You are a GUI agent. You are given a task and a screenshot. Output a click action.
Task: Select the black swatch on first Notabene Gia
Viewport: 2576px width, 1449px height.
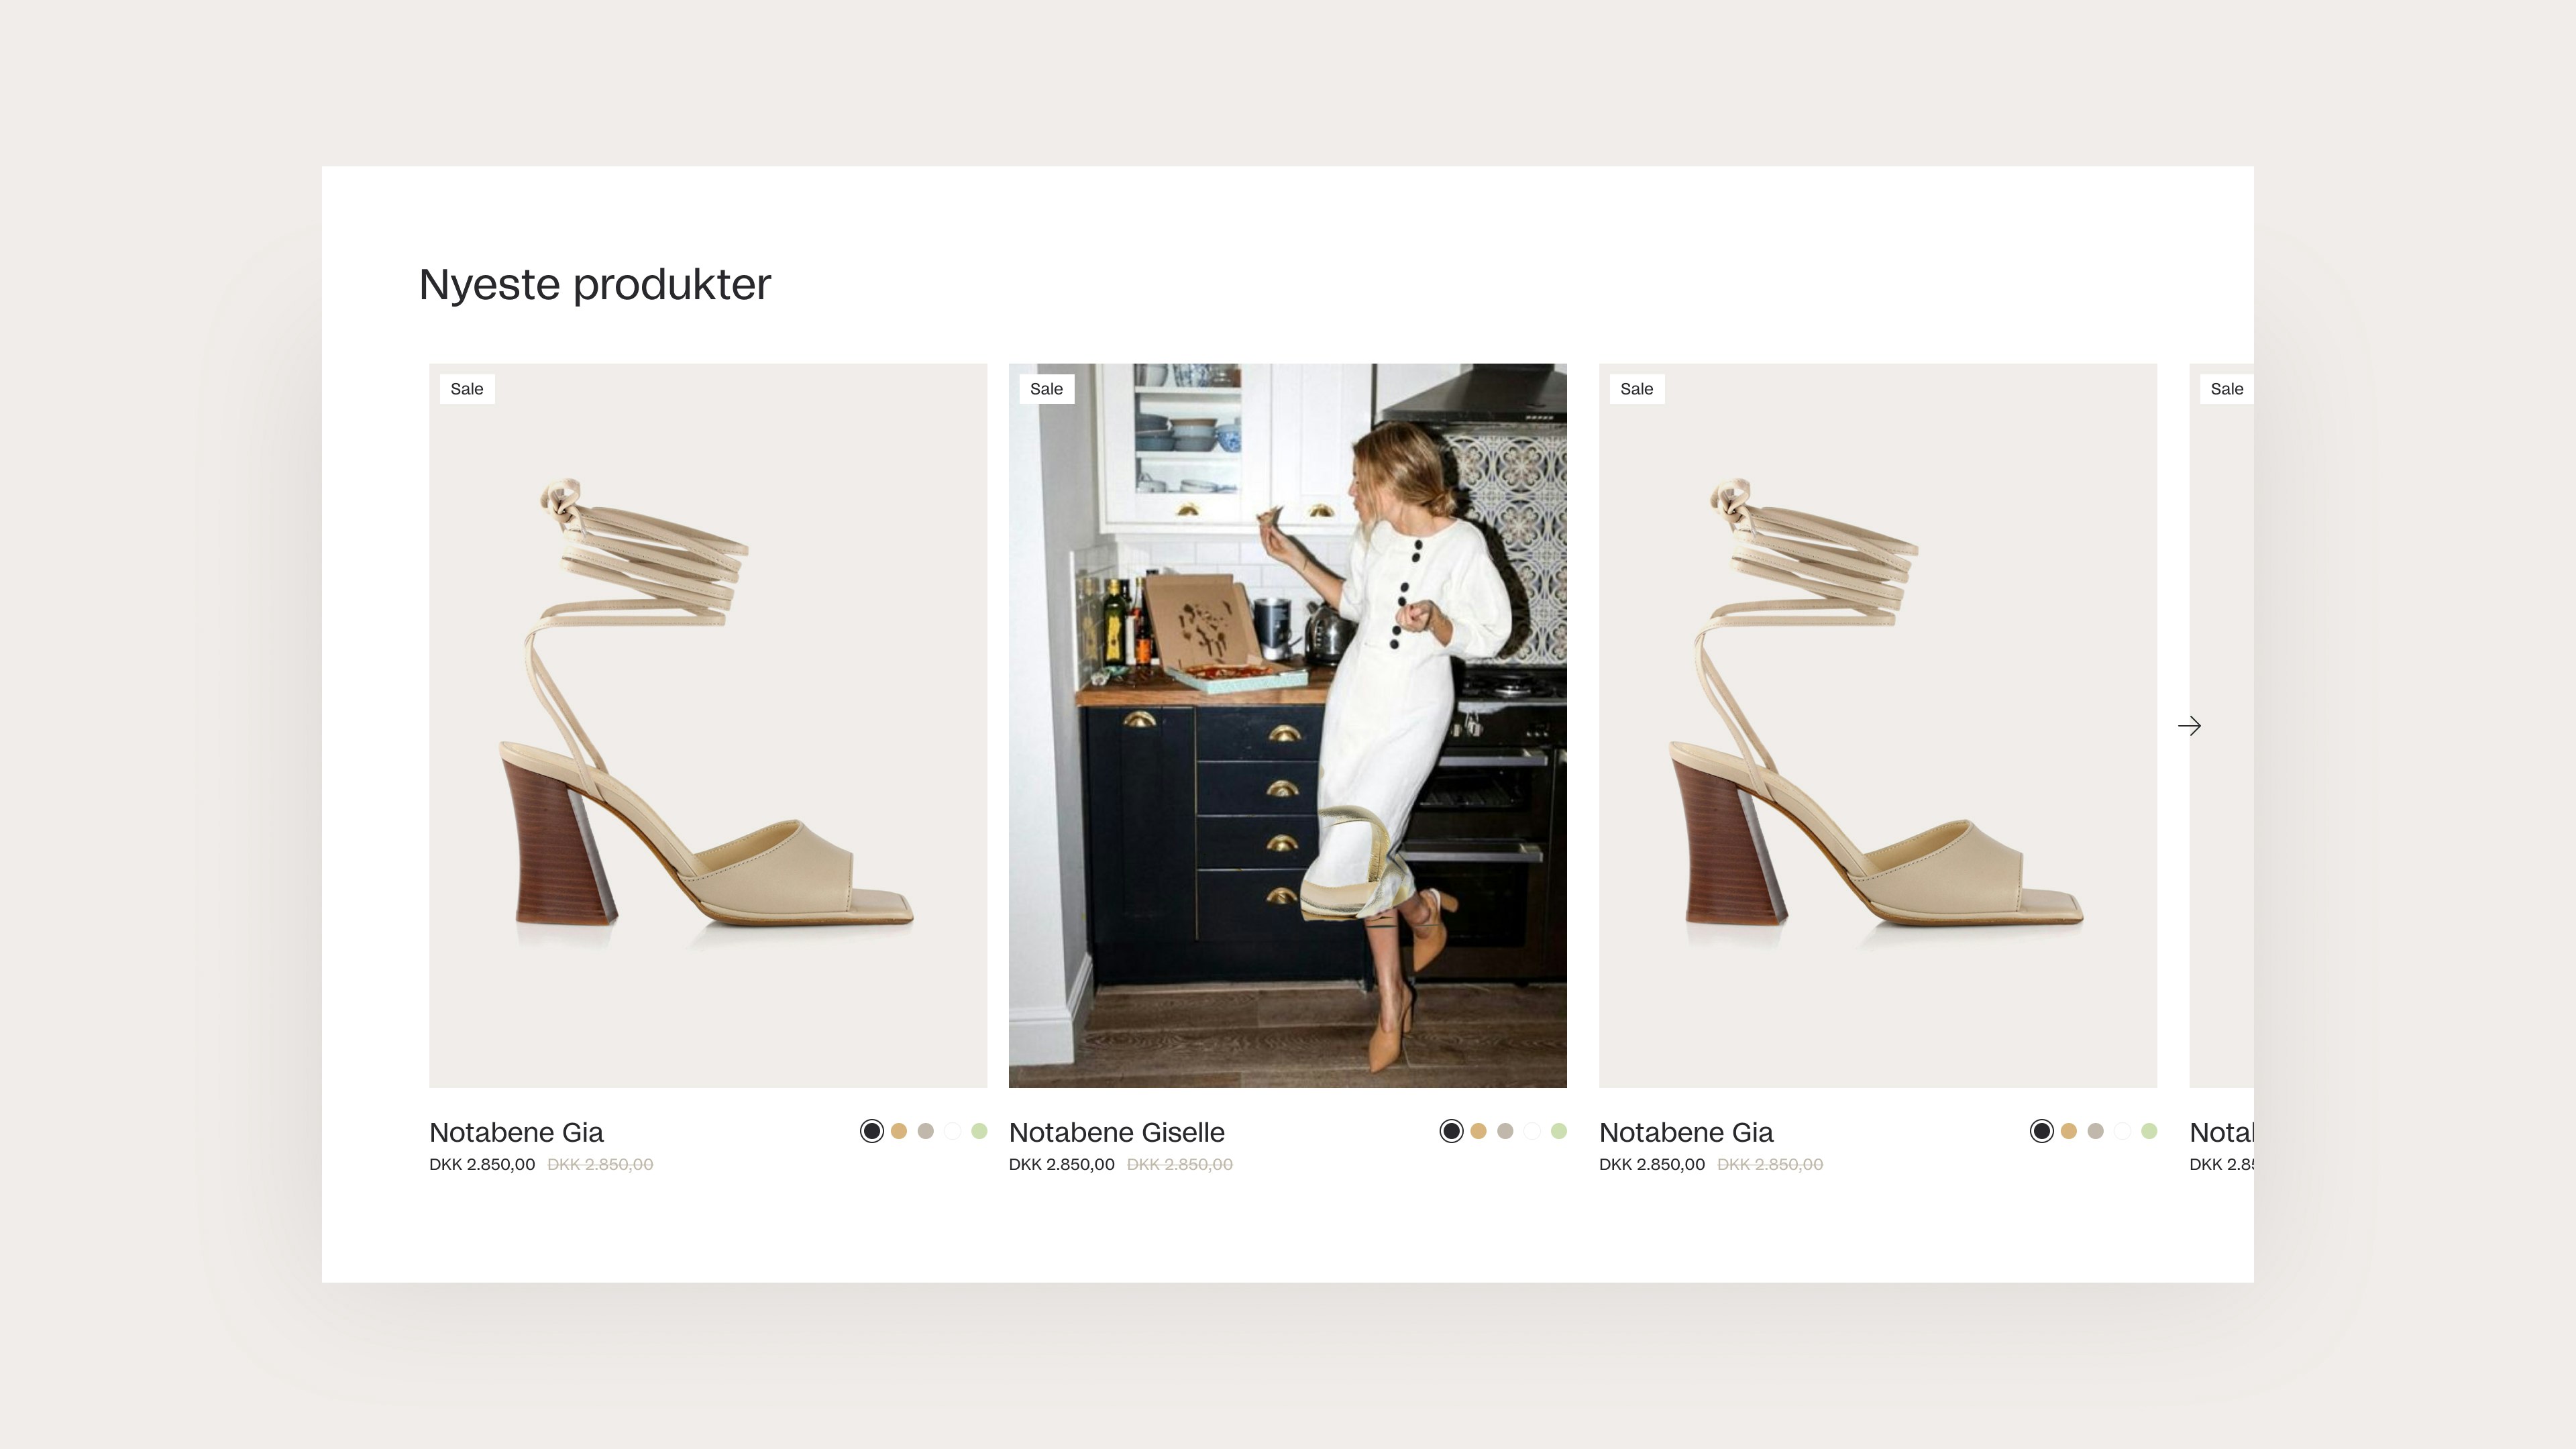click(872, 1131)
